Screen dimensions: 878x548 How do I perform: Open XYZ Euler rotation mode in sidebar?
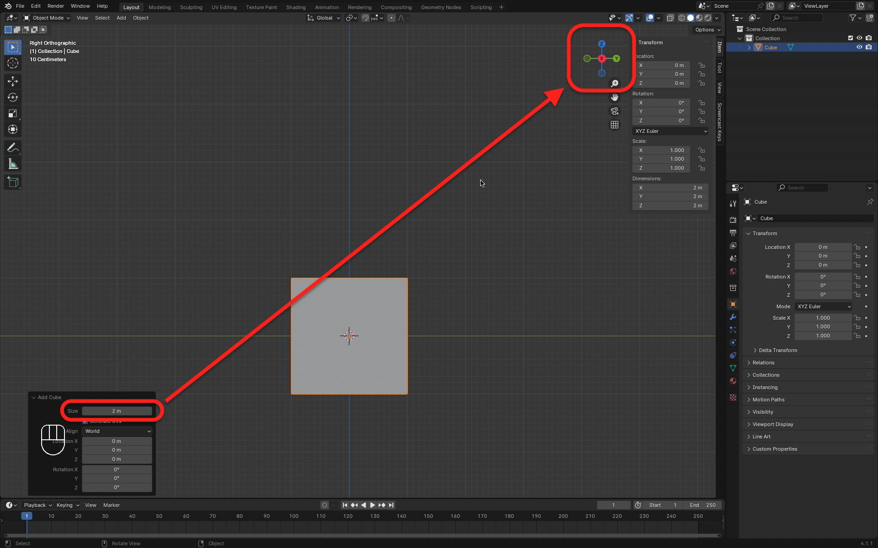[x=670, y=131]
